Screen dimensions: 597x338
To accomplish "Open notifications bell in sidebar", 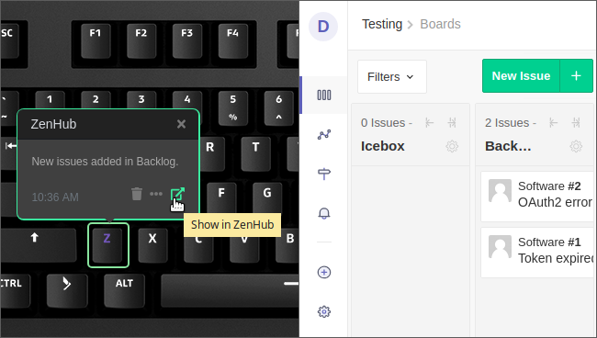I will 324,213.
